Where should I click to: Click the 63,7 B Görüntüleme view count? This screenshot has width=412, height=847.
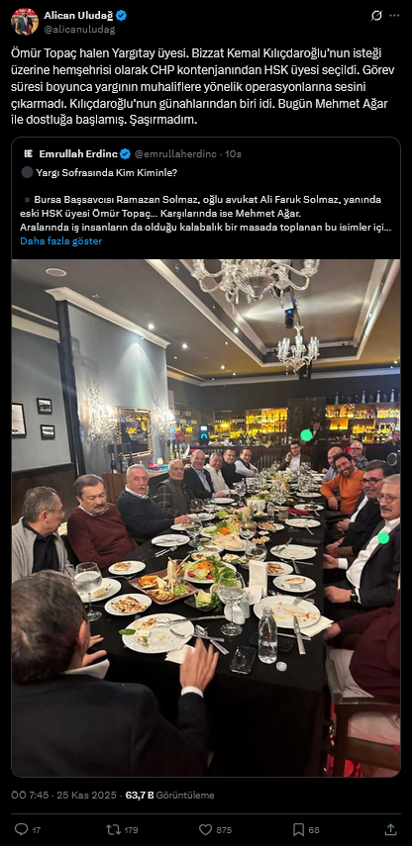click(169, 796)
